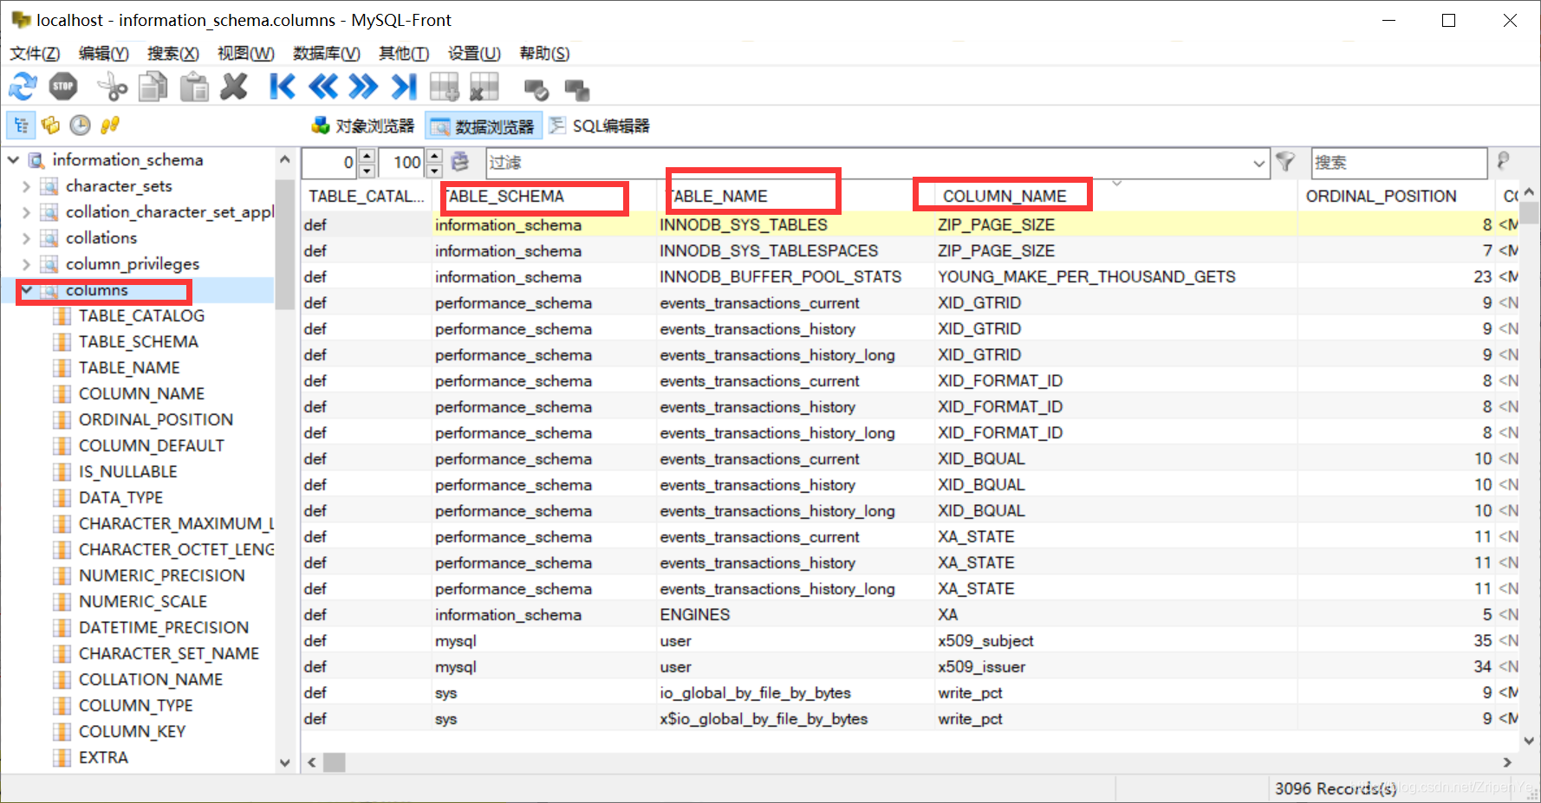Click the cancel changes dark icon
Screen dimensions: 1541x803
click(x=577, y=89)
